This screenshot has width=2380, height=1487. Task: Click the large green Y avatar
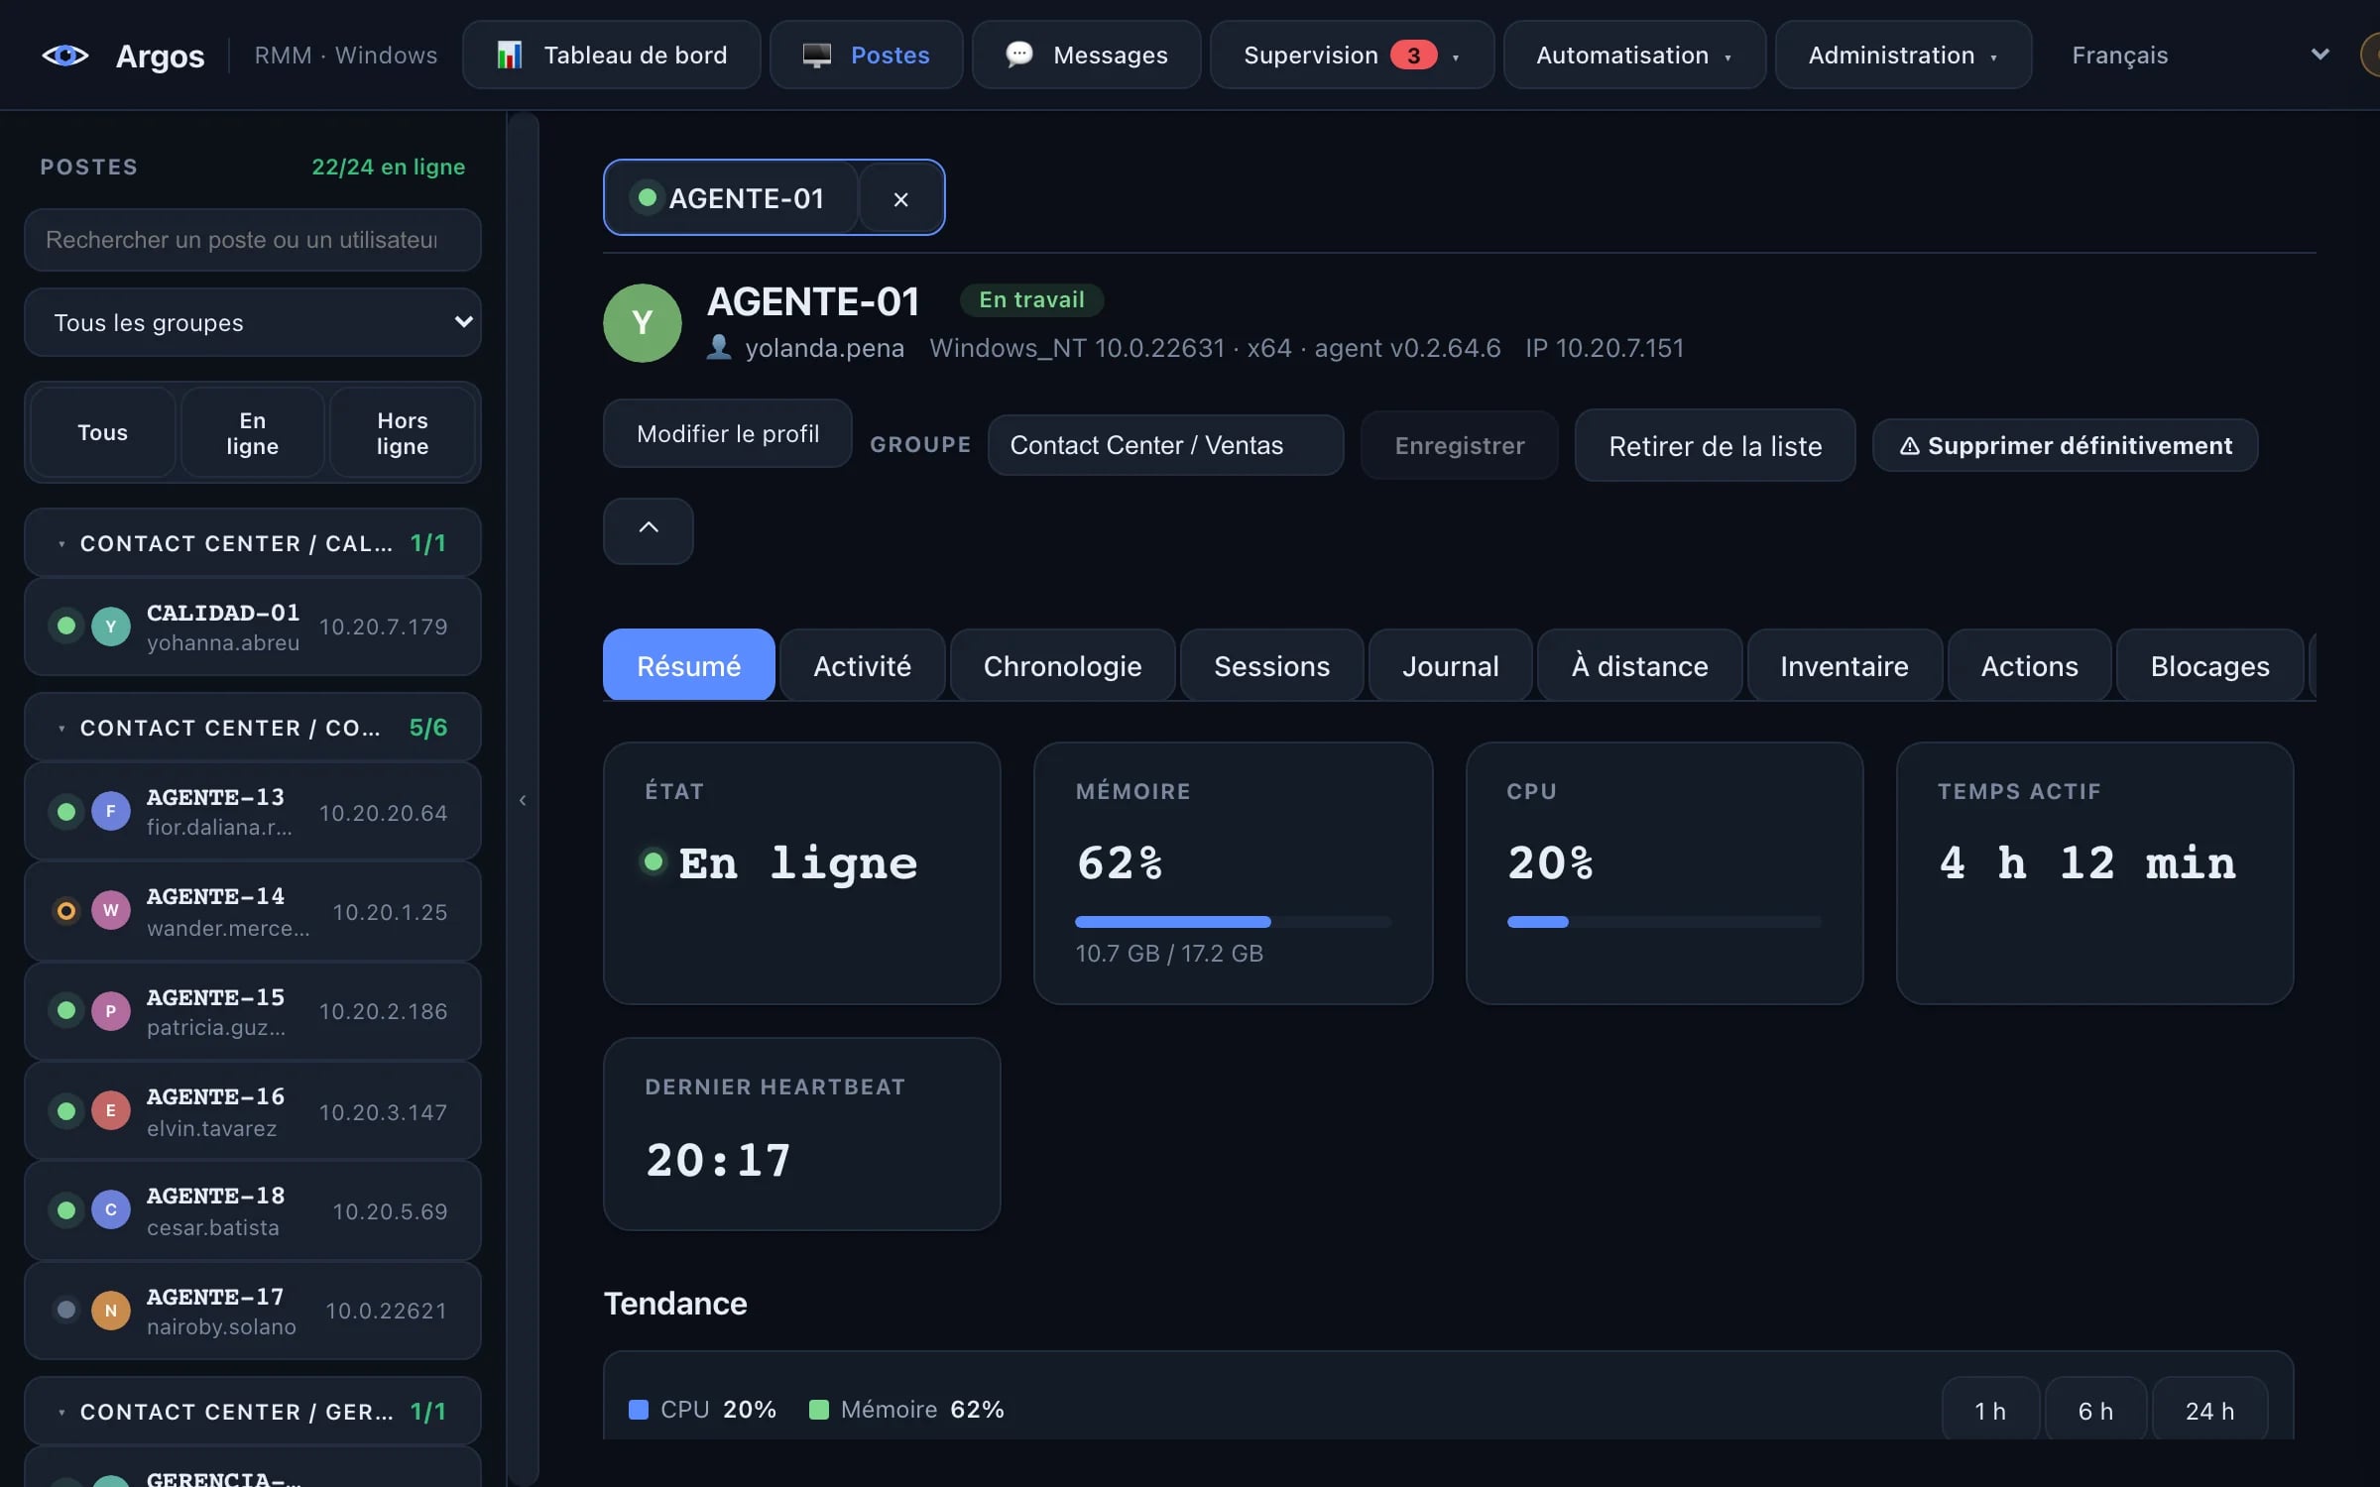pos(643,322)
